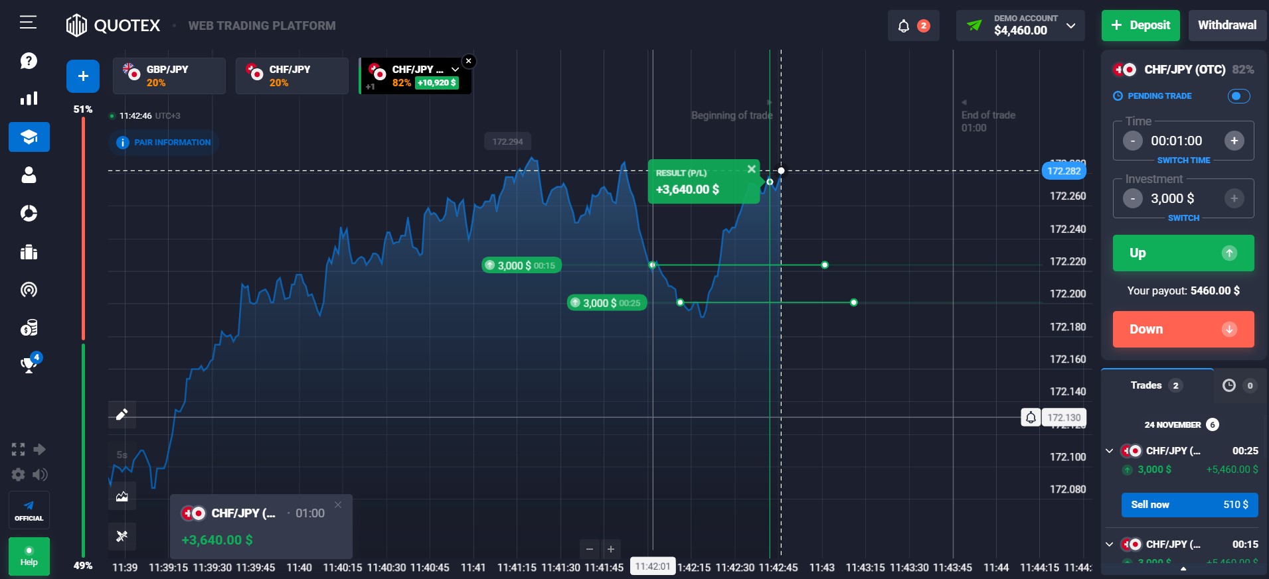Select the chart drawing pencil tool
Screen dimensions: 1269x579
coord(122,415)
